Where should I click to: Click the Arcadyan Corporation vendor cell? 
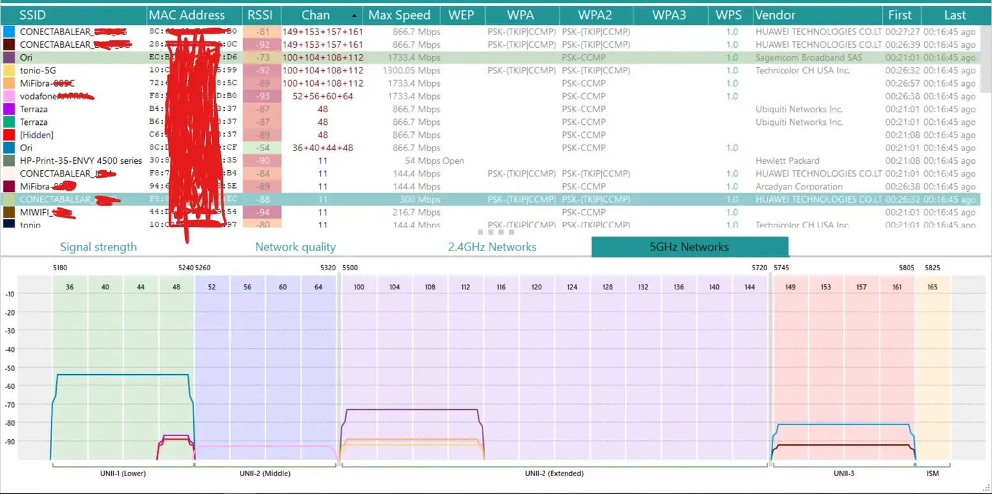799,187
